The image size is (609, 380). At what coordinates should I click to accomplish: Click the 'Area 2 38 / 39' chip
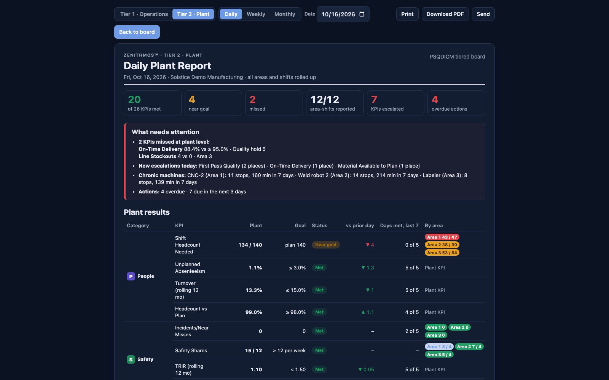tap(442, 245)
